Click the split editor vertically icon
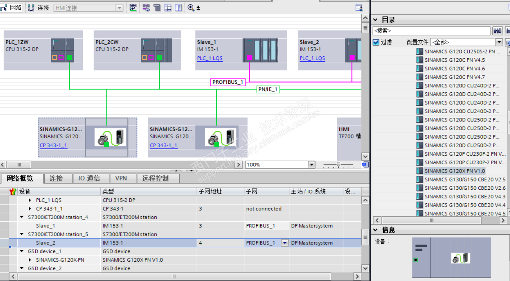This screenshot has width=510, height=281. tap(179, 8)
